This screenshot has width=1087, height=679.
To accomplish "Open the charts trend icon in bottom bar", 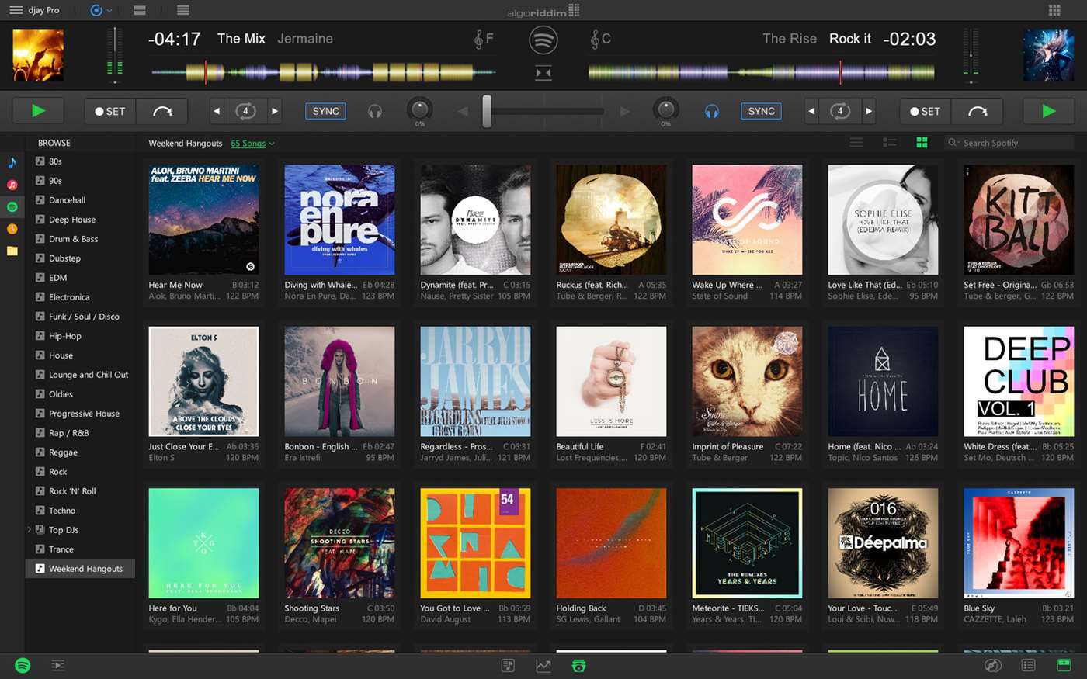I will click(x=543, y=665).
